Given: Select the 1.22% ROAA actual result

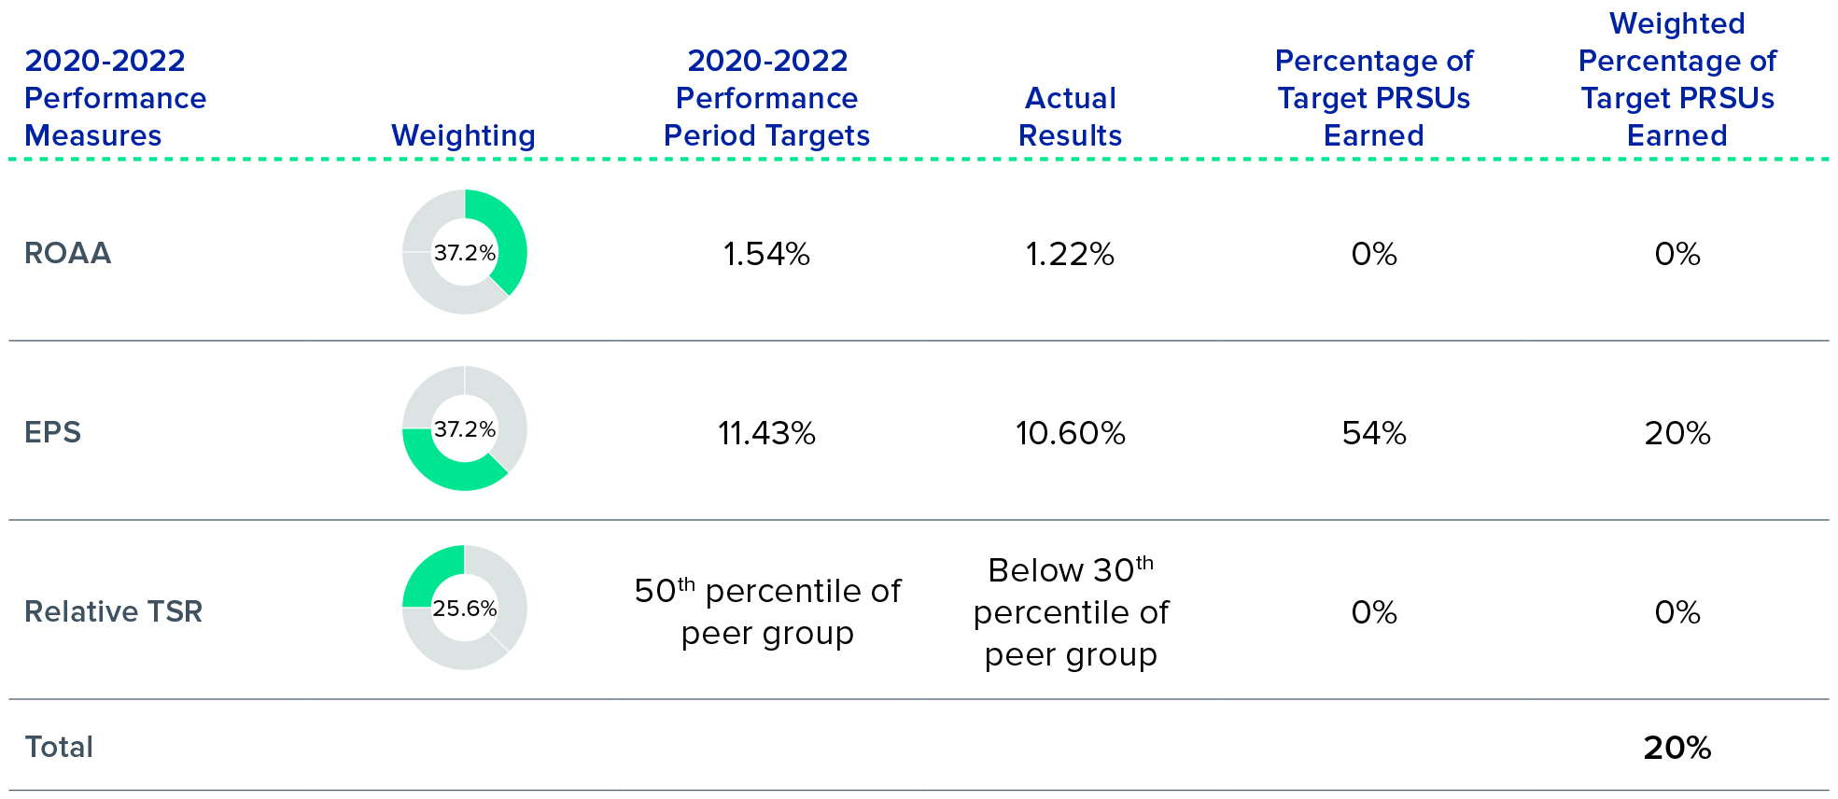Looking at the screenshot, I should click(x=1070, y=254).
